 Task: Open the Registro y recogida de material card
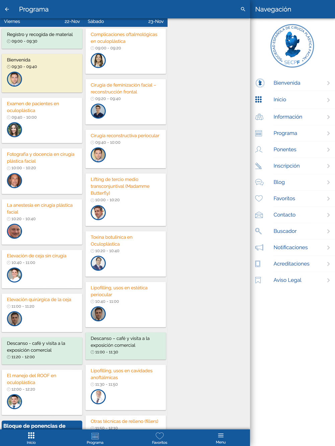coord(42,38)
